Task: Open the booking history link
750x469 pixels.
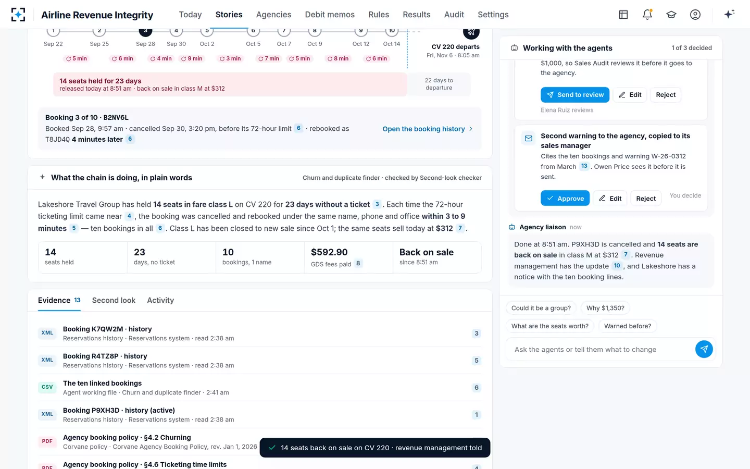Action: tap(428, 129)
